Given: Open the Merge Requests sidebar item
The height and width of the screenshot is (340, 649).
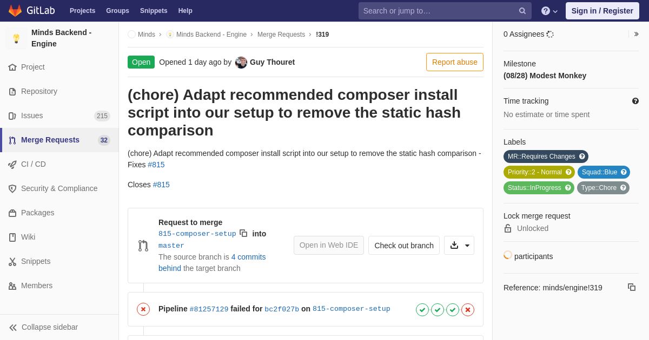Looking at the screenshot, I should (x=59, y=140).
